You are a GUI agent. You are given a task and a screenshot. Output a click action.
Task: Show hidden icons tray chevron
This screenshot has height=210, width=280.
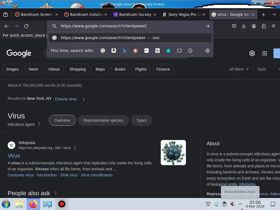pyautogui.click(x=240, y=204)
